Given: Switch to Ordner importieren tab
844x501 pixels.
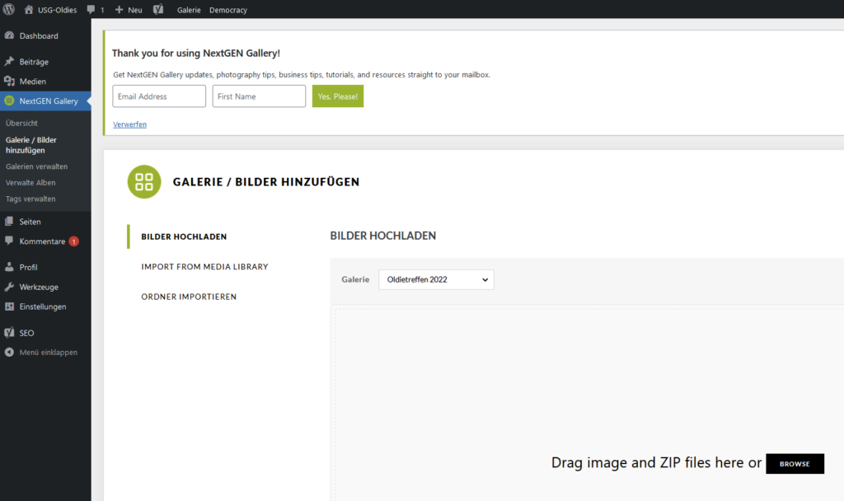Looking at the screenshot, I should click(x=189, y=297).
